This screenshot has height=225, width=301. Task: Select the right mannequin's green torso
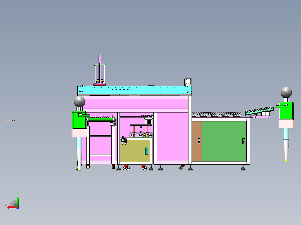coord(286,111)
